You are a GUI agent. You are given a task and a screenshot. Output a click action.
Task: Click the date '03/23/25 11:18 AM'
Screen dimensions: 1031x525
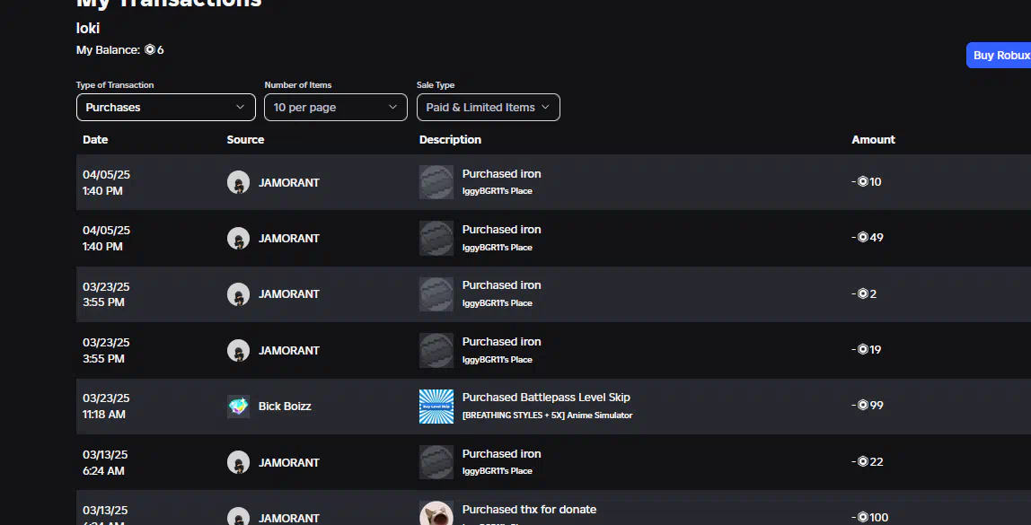point(107,406)
